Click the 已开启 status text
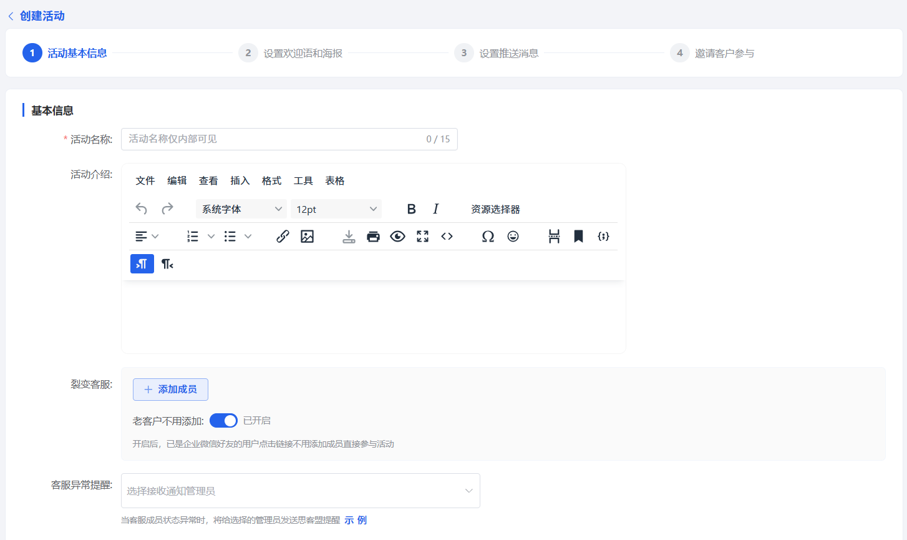The width and height of the screenshot is (907, 540). (x=257, y=421)
